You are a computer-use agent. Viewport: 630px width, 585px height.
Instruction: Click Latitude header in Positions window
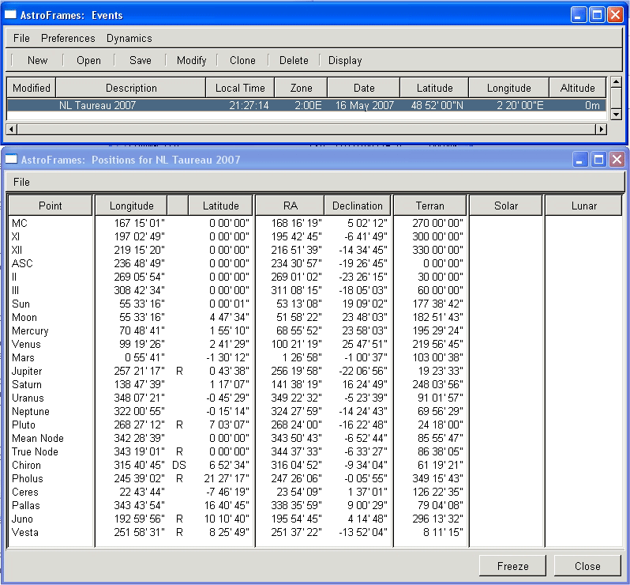click(x=220, y=206)
